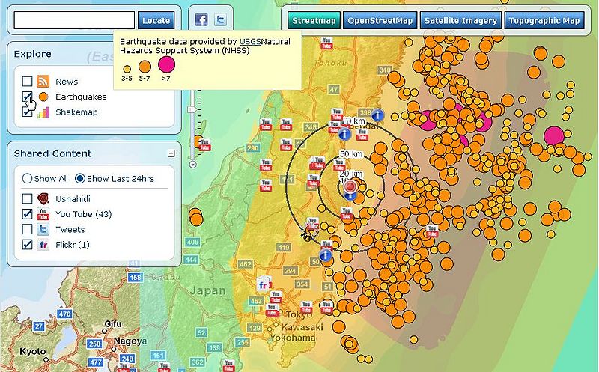Collapse the Shared Content panel
599x372 pixels.
(171, 153)
